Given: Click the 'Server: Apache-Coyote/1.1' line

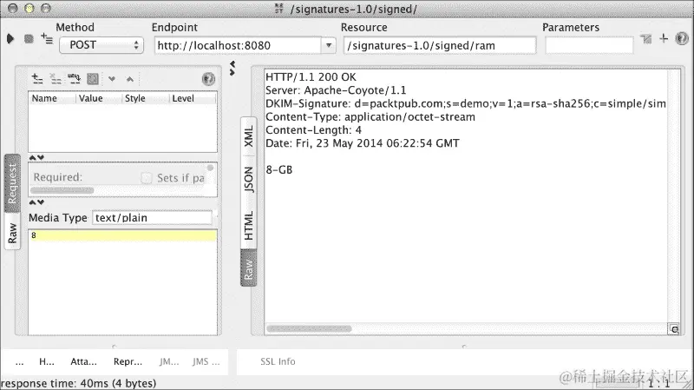Looking at the screenshot, I should coord(336,90).
